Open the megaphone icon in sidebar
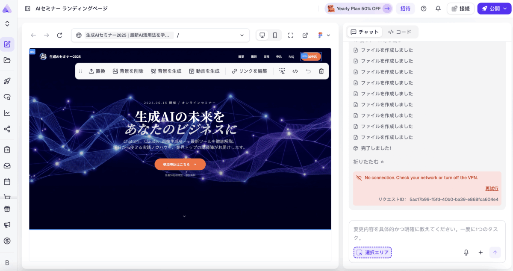513x271 pixels. (x=7, y=225)
